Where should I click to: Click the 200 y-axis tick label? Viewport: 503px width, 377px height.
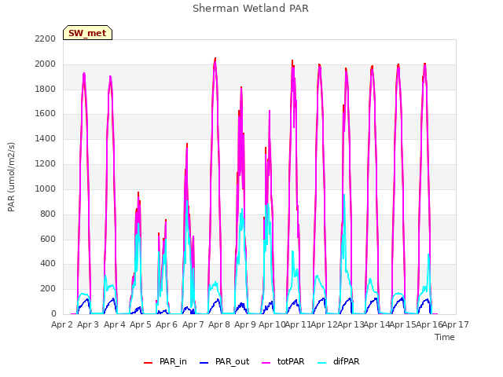tap(48, 289)
